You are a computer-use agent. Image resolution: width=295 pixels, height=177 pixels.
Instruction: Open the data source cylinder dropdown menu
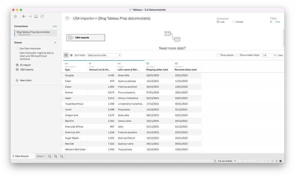68,18
